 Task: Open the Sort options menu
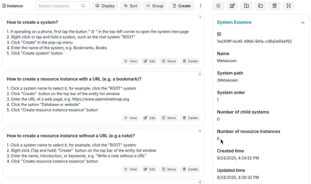point(130,6)
